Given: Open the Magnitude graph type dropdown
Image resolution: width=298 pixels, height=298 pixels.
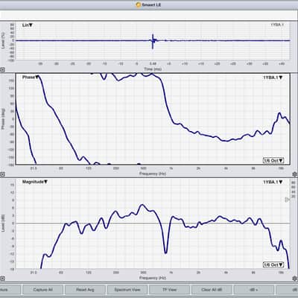Looking at the screenshot, I should 35,182.
